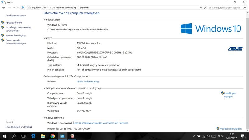The image size is (249, 140).
Task: Click the Systeem window title icon
Action: pyautogui.click(x=2, y=2)
